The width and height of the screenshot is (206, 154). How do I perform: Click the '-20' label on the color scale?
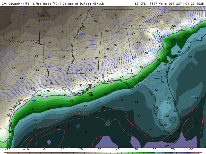point(7,149)
